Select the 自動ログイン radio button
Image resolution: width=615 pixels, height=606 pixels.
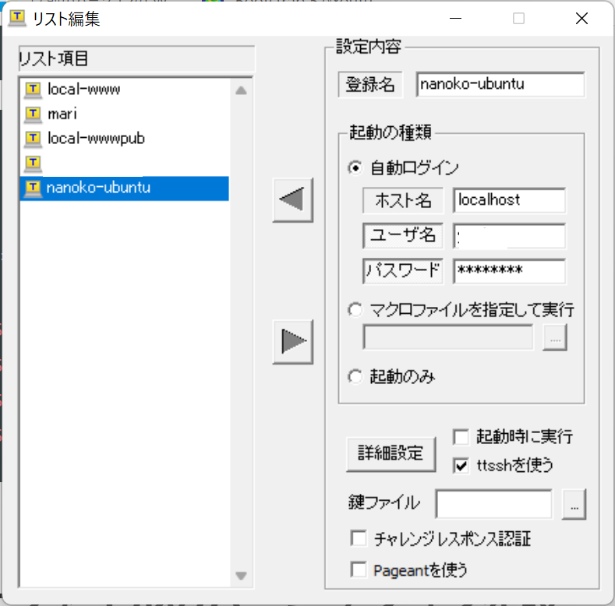tap(355, 168)
